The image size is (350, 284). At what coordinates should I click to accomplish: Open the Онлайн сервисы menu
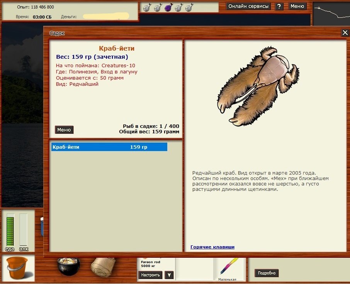[x=248, y=6]
